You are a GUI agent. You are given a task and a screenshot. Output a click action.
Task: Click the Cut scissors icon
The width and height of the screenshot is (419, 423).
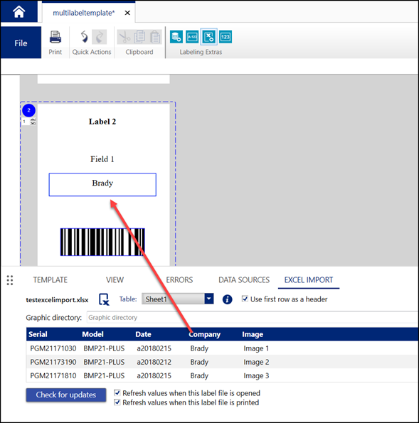click(x=124, y=37)
